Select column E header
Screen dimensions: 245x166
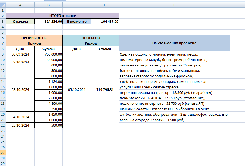pos(174,5)
